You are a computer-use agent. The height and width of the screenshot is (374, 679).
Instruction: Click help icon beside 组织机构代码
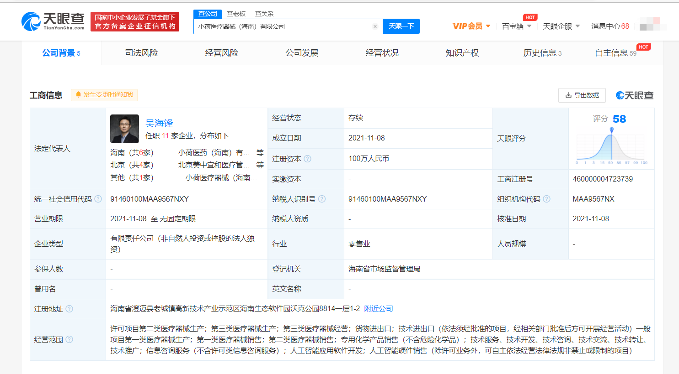pyautogui.click(x=546, y=199)
